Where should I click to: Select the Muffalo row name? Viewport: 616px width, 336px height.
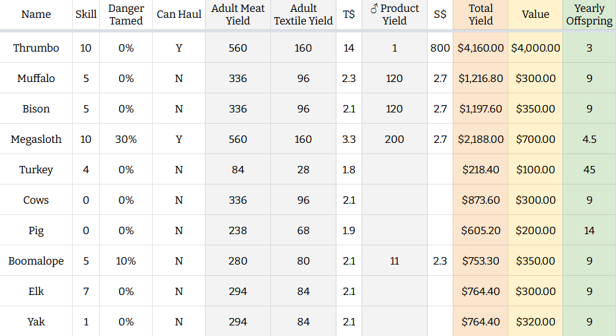pos(36,79)
